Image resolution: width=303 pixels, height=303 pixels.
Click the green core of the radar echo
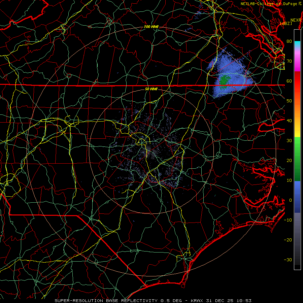coord(224,80)
